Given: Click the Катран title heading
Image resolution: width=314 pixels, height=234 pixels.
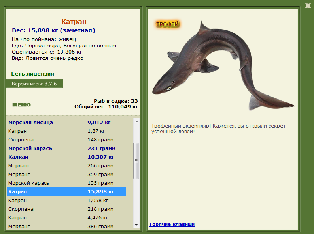Looking at the screenshot, I should click(74, 22).
